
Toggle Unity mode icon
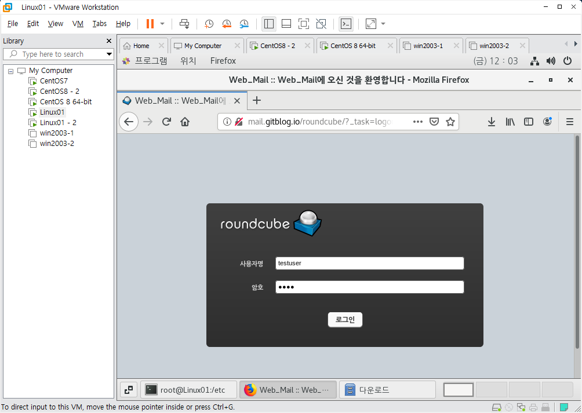tap(321, 24)
